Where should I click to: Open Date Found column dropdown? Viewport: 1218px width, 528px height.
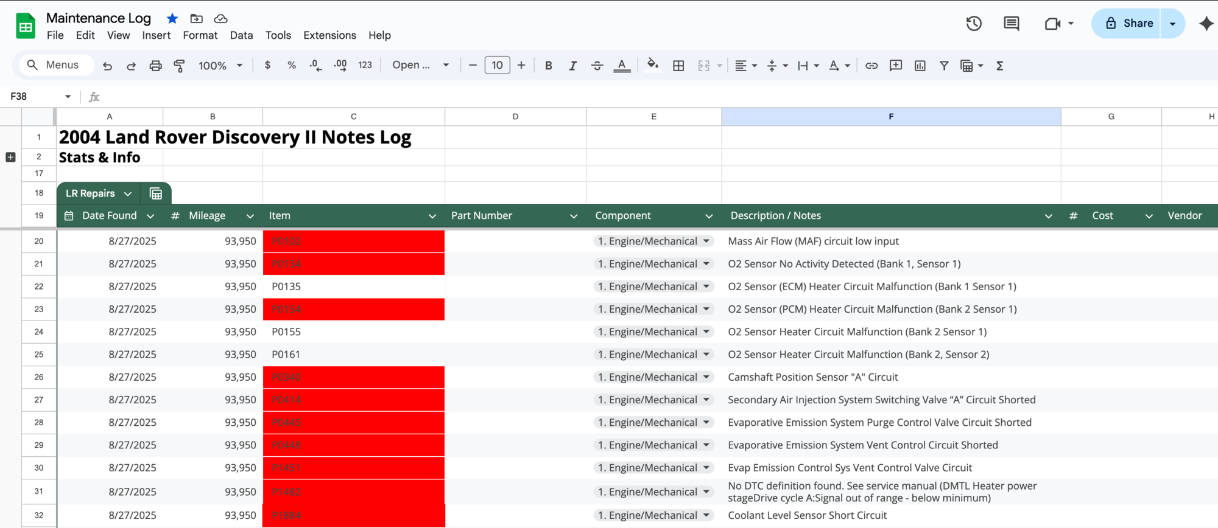[x=150, y=216]
